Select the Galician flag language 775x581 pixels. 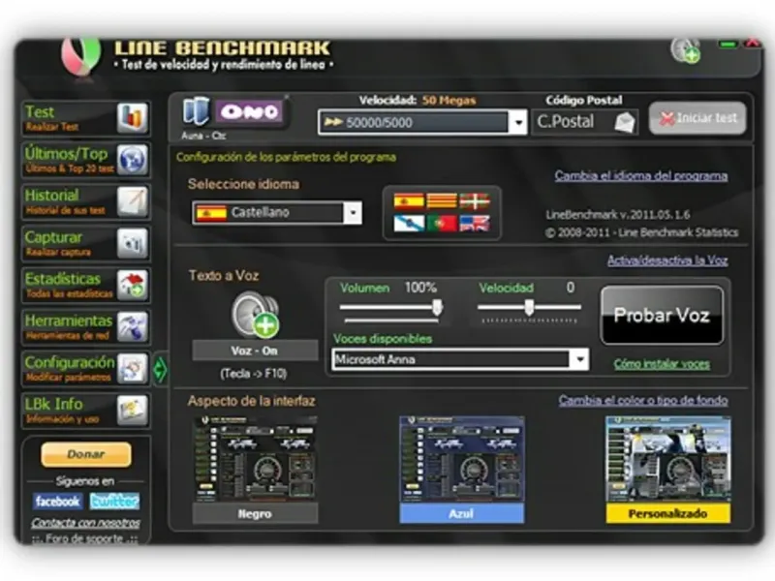pos(409,224)
